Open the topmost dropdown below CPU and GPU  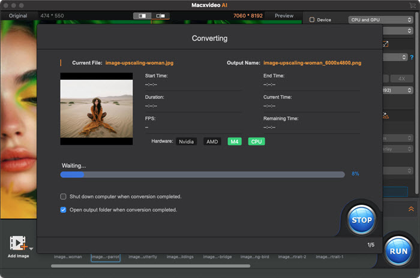[398, 31]
